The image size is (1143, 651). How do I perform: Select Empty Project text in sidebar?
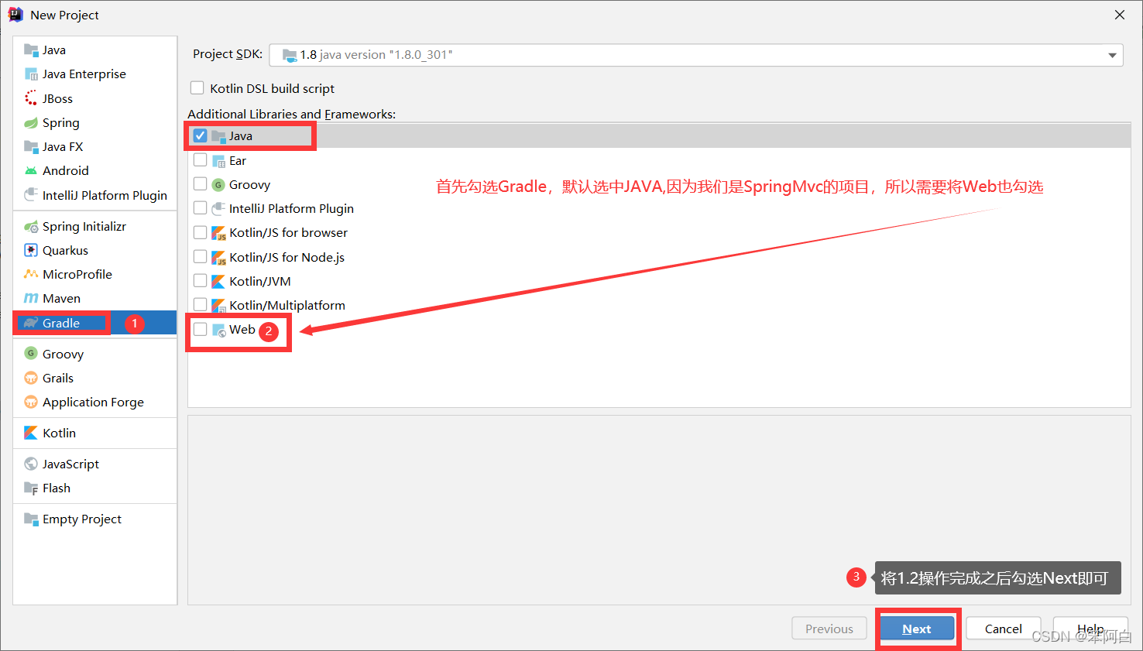pyautogui.click(x=82, y=519)
